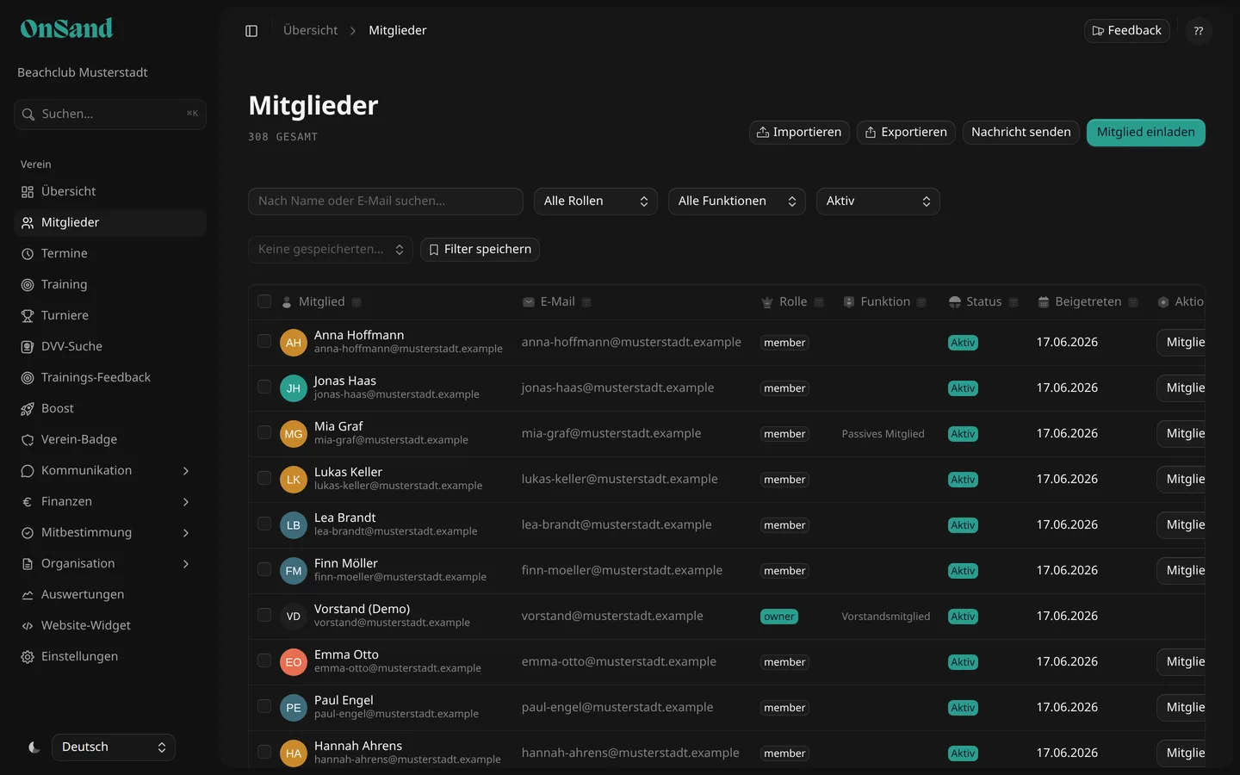Screen dimensions: 1240x775
Task: Click the Exportieren button
Action: [x=906, y=133]
